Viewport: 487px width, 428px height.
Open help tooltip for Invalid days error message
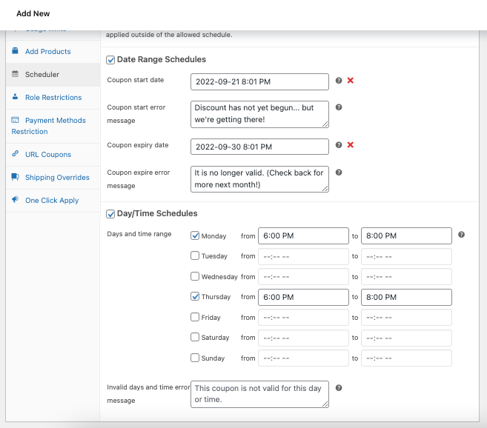click(339, 388)
